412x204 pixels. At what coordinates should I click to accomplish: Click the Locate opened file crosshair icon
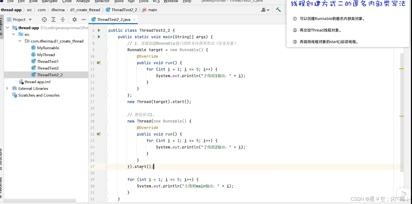[44, 19]
